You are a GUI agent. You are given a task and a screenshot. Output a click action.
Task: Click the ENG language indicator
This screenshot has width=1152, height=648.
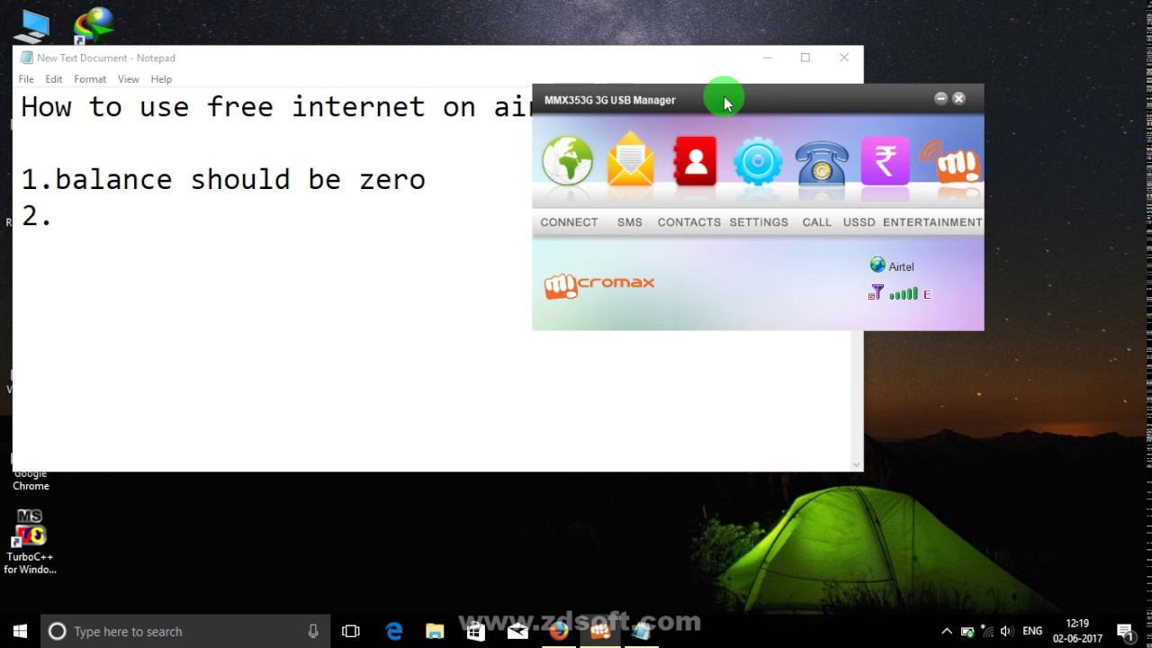[x=1032, y=631]
